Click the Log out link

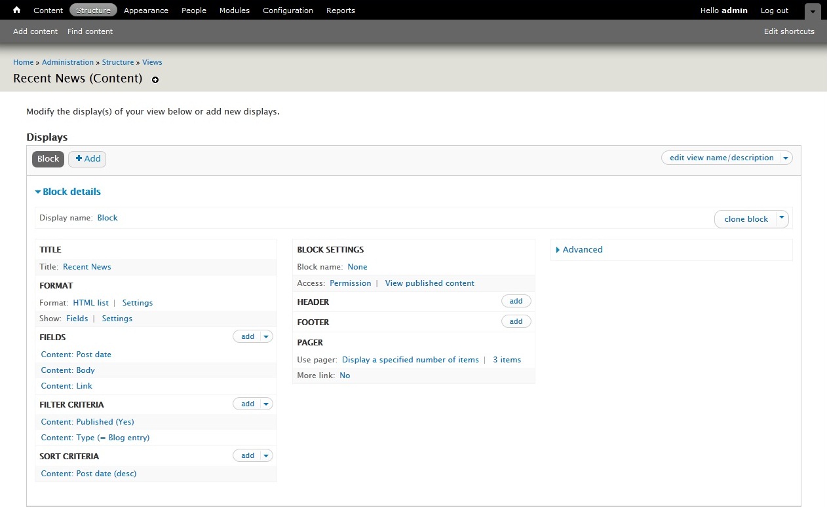[x=775, y=10]
